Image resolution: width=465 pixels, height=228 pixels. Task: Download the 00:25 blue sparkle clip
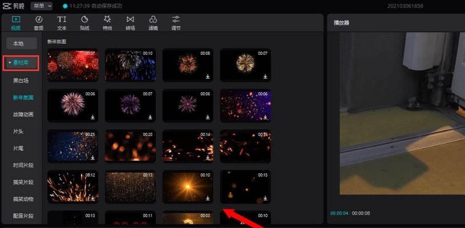coord(92,157)
